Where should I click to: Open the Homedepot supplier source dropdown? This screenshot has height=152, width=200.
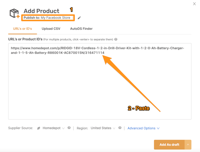54,128
